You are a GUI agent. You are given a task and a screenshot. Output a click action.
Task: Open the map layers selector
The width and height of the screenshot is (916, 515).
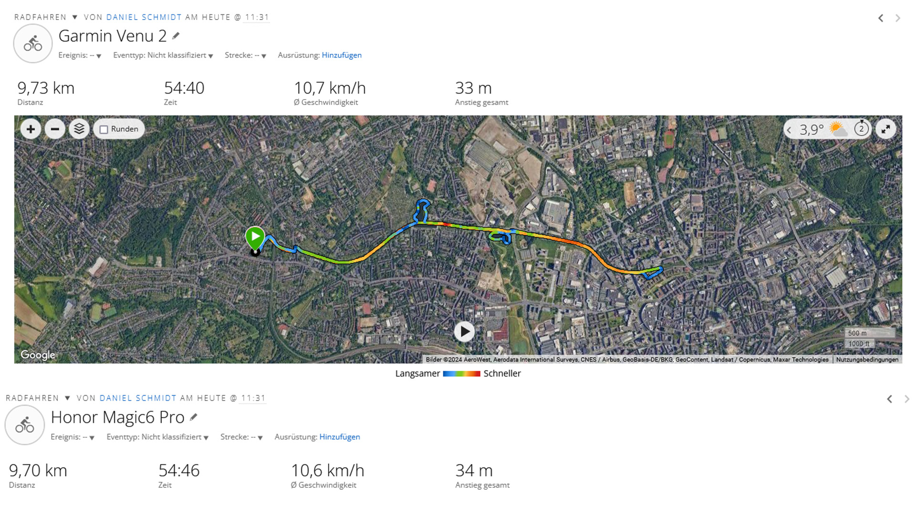pyautogui.click(x=79, y=129)
